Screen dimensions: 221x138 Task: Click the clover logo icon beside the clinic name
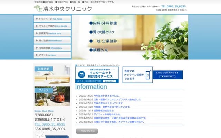click(x=38, y=8)
